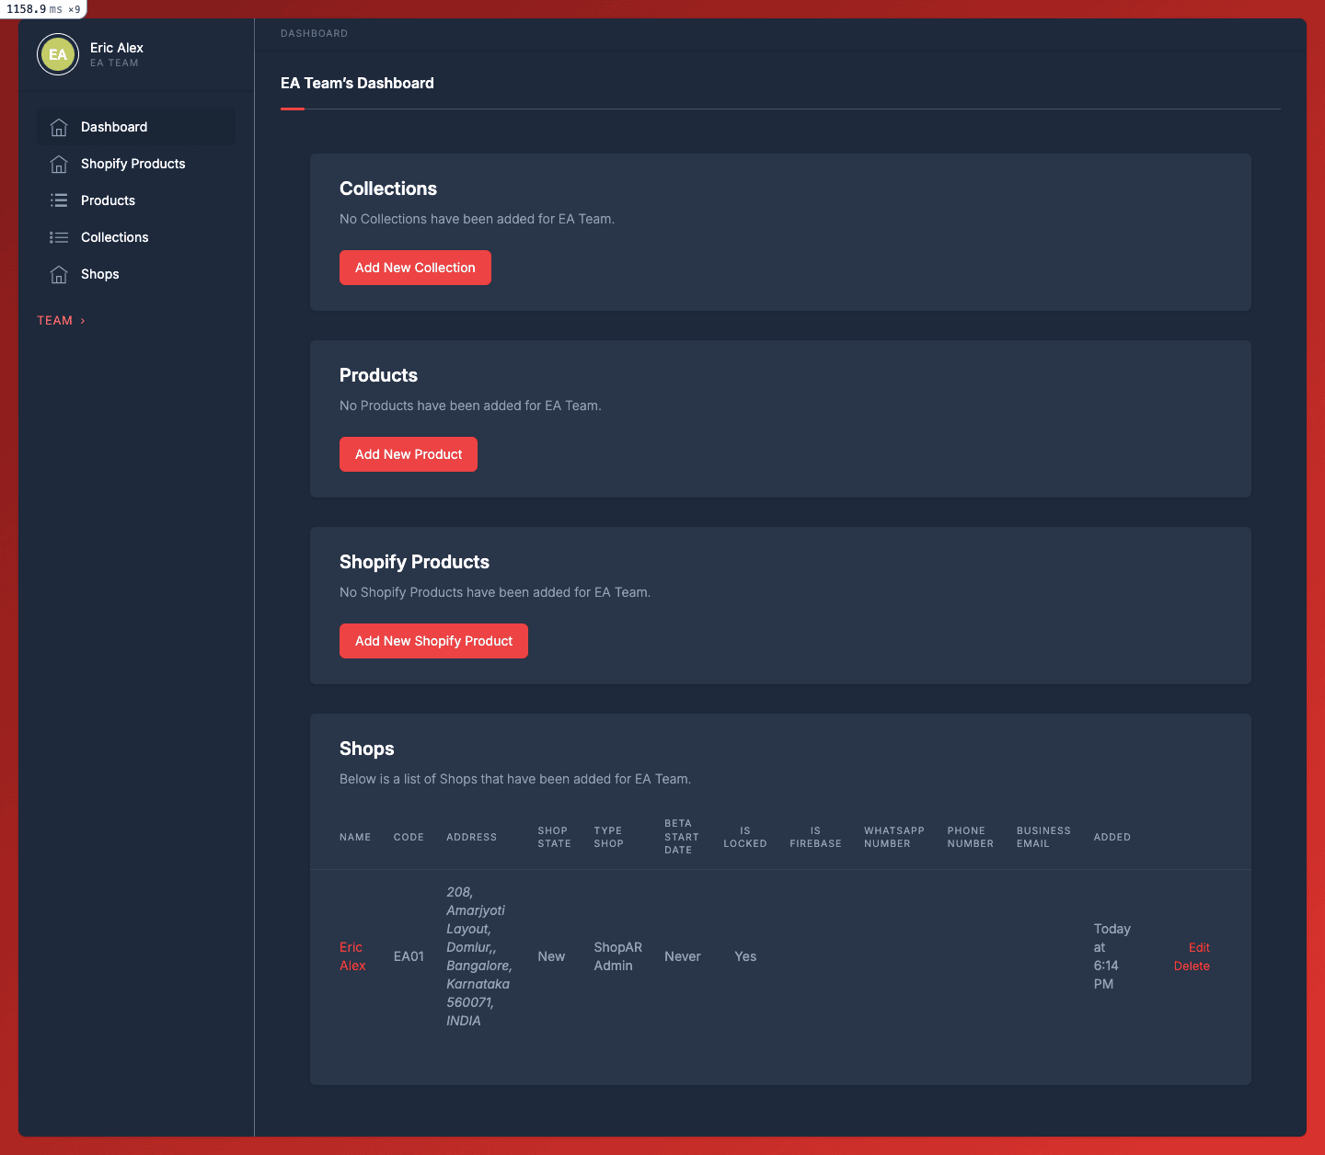Click 'No Collections have been added' message
The image size is (1325, 1155).
tap(477, 219)
